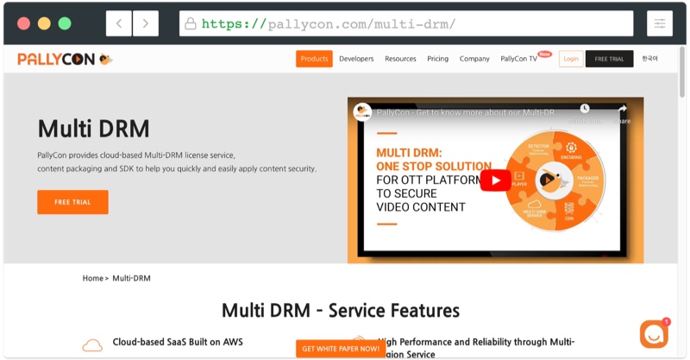Click the Multi-DRM breadcrumb

coord(131,278)
